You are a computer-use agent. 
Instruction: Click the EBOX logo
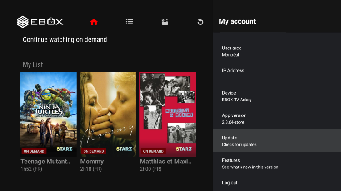coord(40,21)
